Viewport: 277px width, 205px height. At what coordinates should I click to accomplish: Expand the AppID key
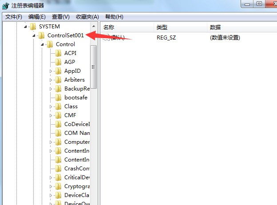[x=51, y=71]
